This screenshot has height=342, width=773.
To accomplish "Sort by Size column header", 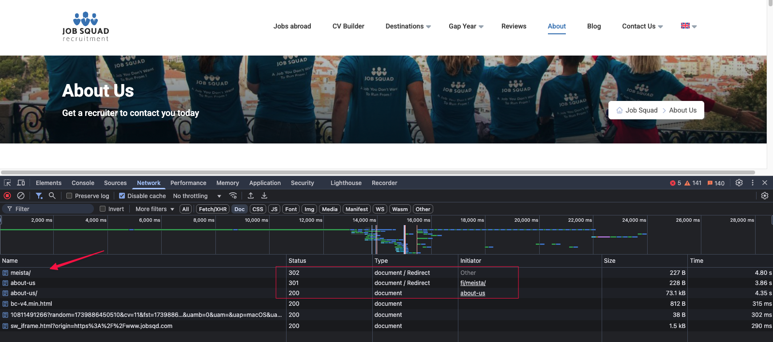I will point(645,261).
